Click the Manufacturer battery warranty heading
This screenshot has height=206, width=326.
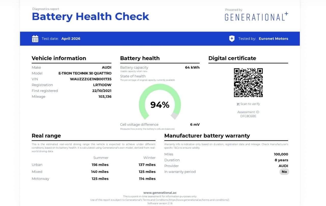pyautogui.click(x=207, y=136)
